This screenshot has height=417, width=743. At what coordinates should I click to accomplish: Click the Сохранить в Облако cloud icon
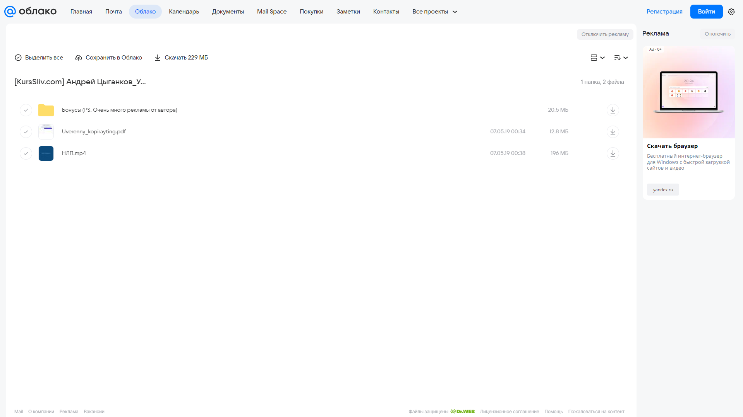pyautogui.click(x=79, y=58)
